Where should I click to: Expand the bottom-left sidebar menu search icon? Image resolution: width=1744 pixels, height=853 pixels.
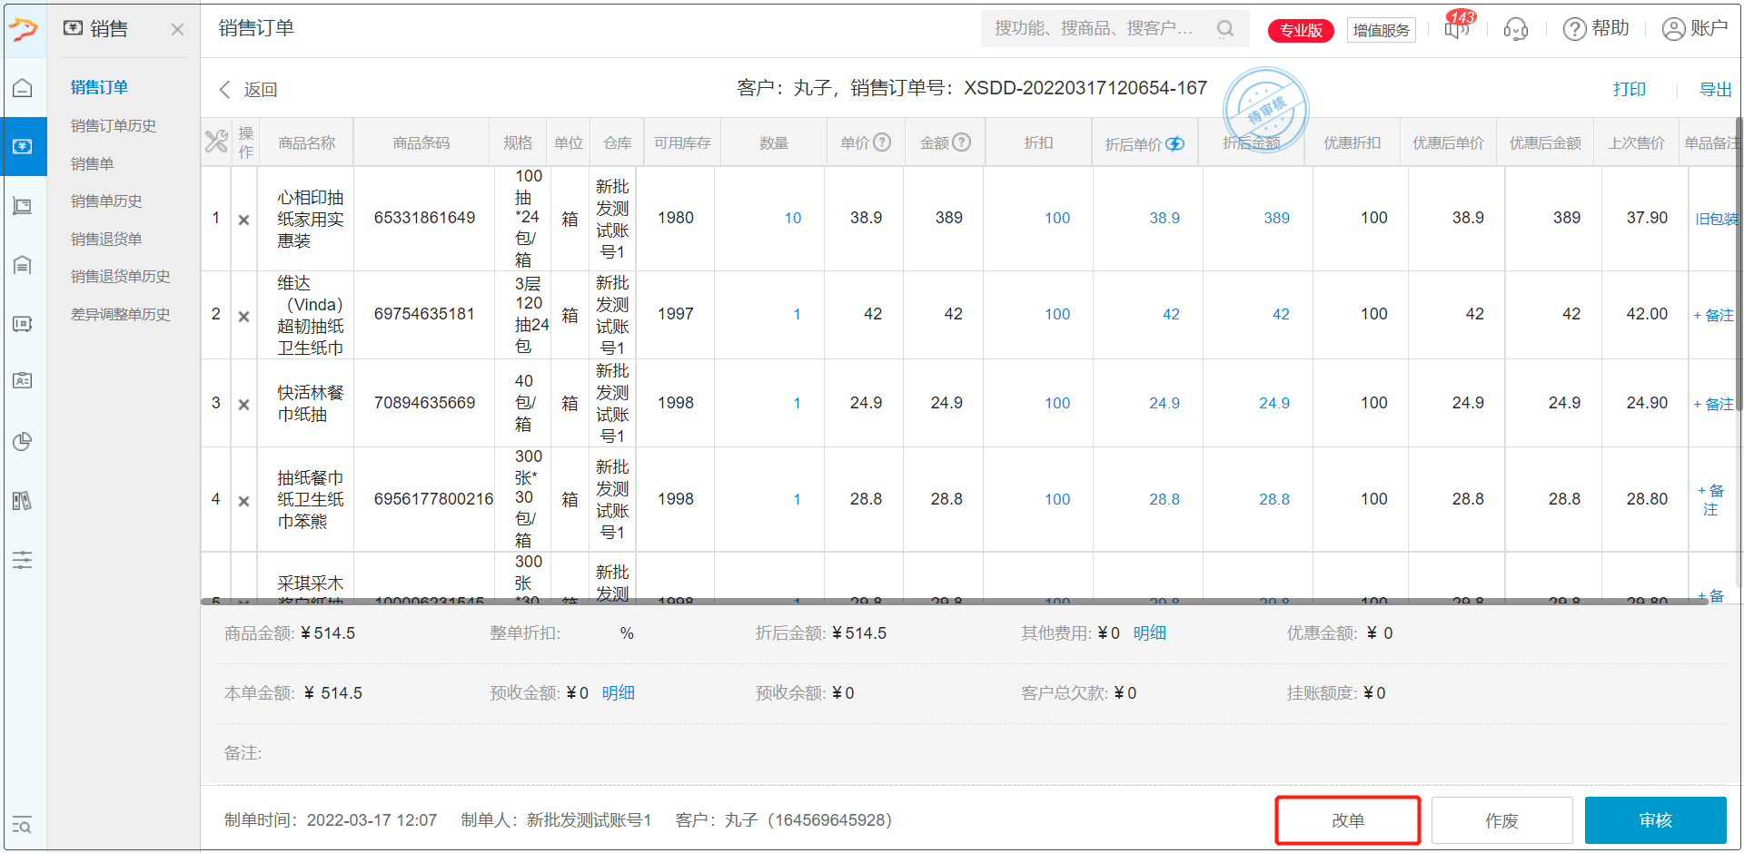tap(23, 825)
